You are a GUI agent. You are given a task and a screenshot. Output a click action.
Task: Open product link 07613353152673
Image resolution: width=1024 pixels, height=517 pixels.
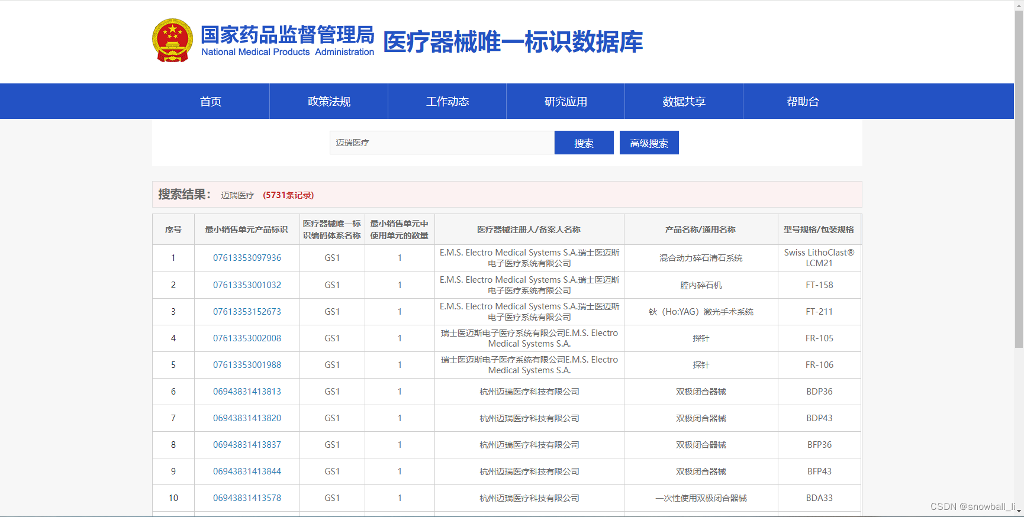(247, 312)
